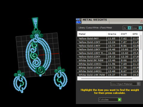This screenshot has height=107, width=143.
Task: Click the 8.86 DWT value
Action: 124,46
